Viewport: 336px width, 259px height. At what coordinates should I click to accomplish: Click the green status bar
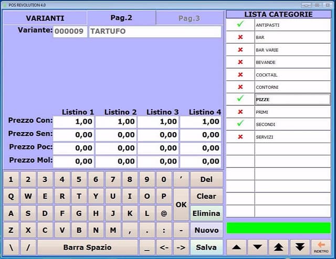tap(279, 228)
